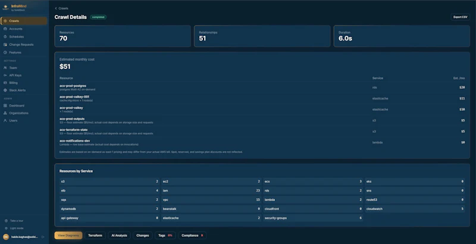Open Billing settings
This screenshot has height=244, width=476.
(x=24, y=83)
